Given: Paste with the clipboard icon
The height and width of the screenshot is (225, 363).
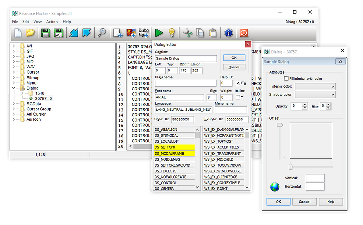Looking at the screenshot, I should pos(213,33).
